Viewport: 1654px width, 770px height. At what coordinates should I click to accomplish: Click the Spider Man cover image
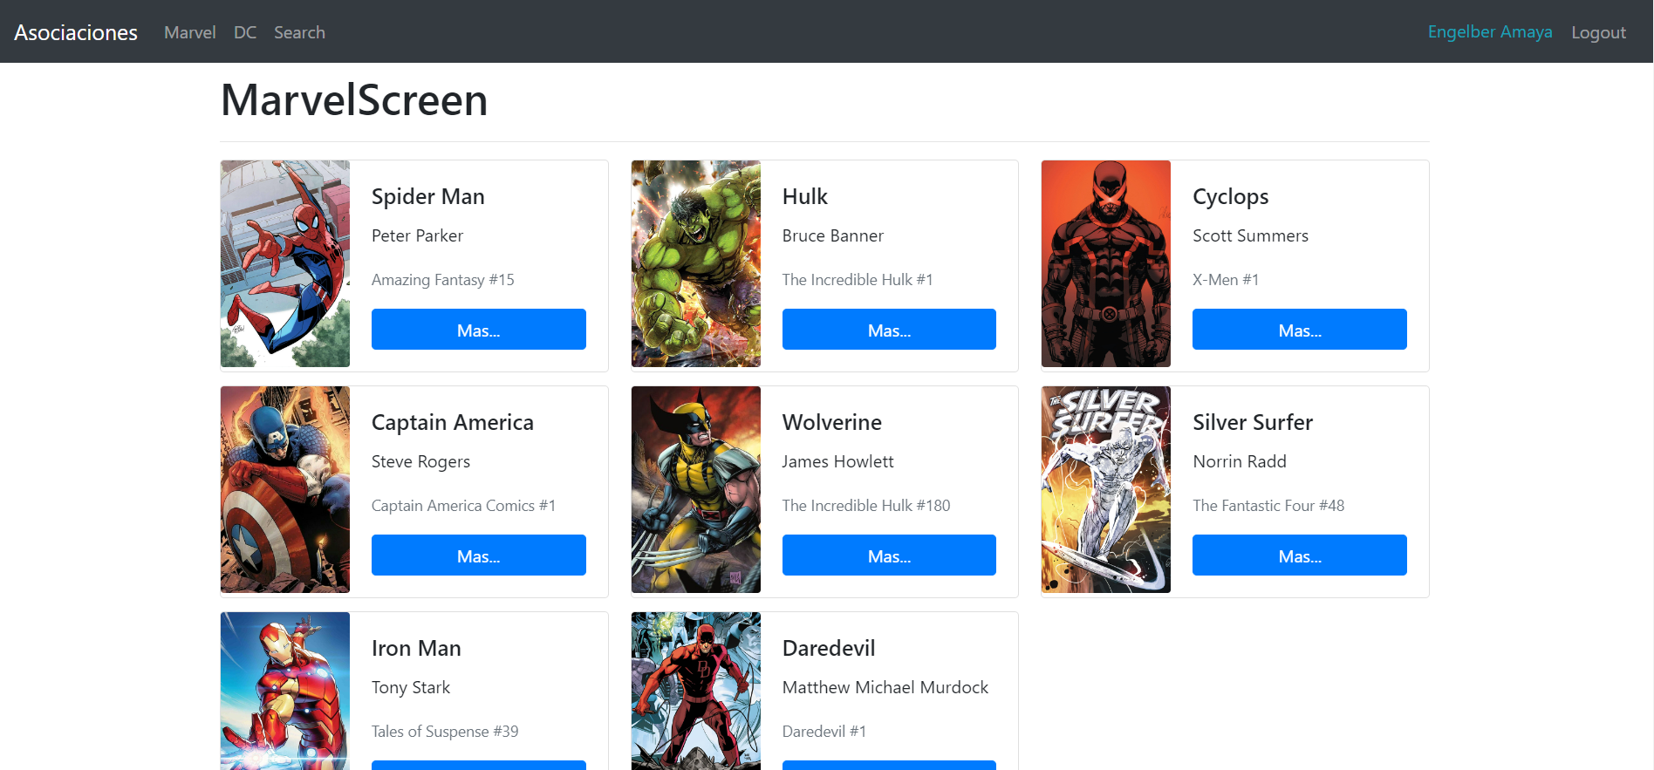(x=285, y=263)
